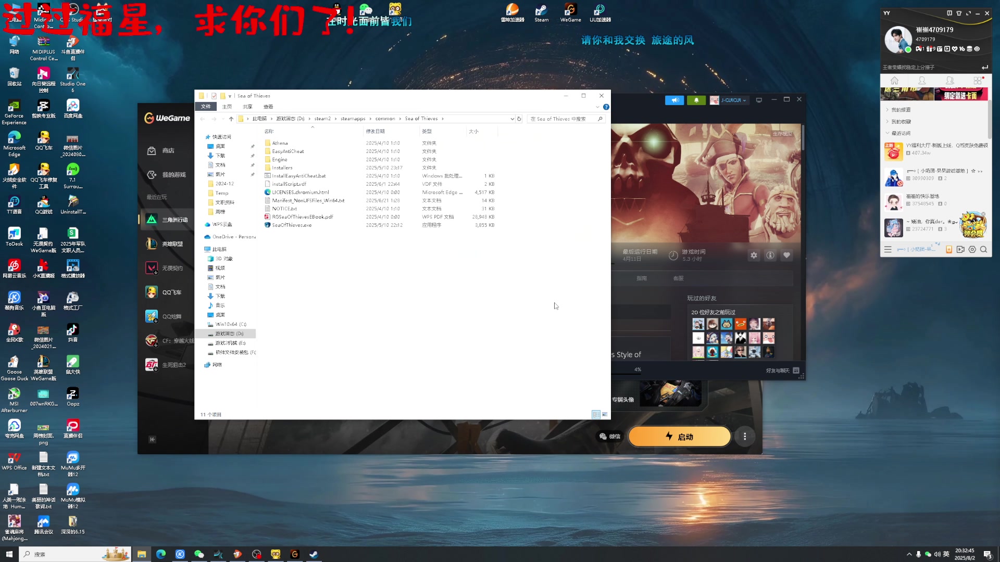Click steamapps in the address breadcrumb
The width and height of the screenshot is (1000, 562).
click(x=353, y=119)
